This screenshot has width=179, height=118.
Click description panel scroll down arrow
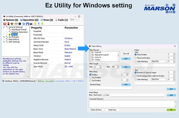coord(28,77)
